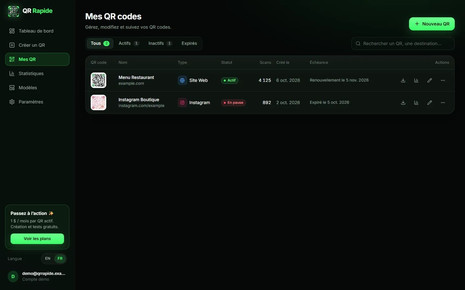This screenshot has height=290, width=465.
Task: Open statistics for Menu Restaurant row
Action: pos(416,80)
